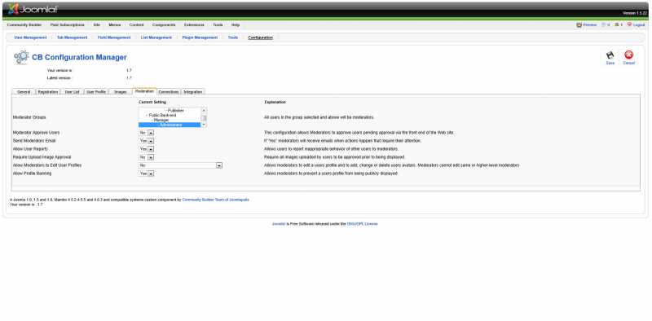Click the Preview link text

pyautogui.click(x=589, y=25)
